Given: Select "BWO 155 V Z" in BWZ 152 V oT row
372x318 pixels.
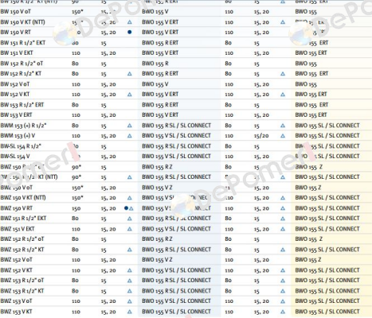Looking at the screenshot, I should [x=157, y=259].
